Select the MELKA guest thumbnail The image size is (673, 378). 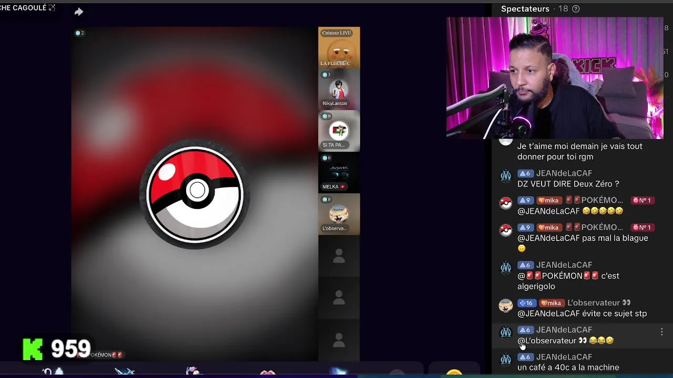click(x=339, y=172)
